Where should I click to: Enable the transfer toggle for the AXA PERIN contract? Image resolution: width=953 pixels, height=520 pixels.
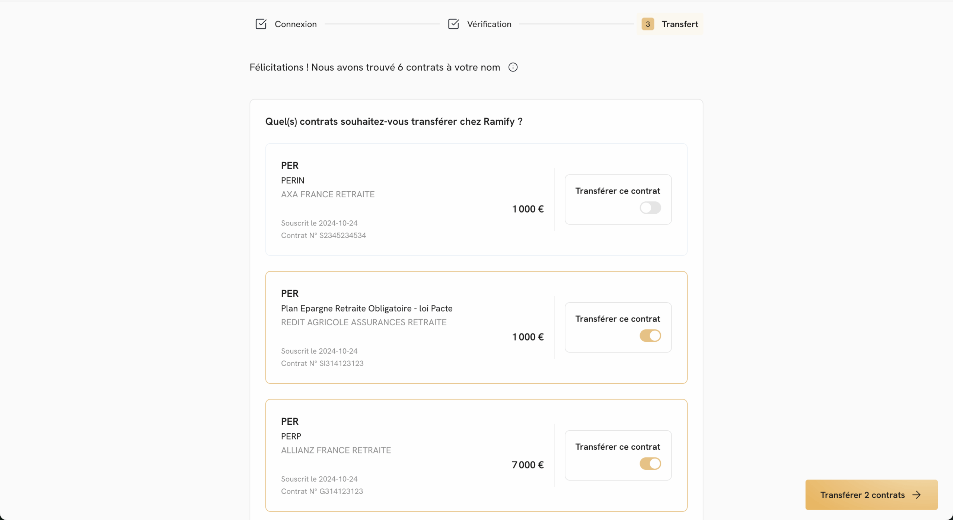coord(650,208)
